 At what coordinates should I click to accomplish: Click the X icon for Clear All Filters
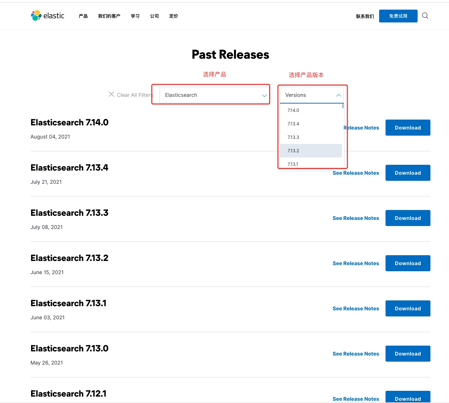tap(112, 94)
